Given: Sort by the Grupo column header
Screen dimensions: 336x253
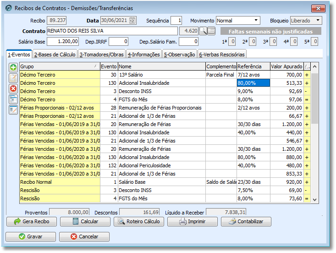Looking at the screenshot, I should [x=60, y=66].
